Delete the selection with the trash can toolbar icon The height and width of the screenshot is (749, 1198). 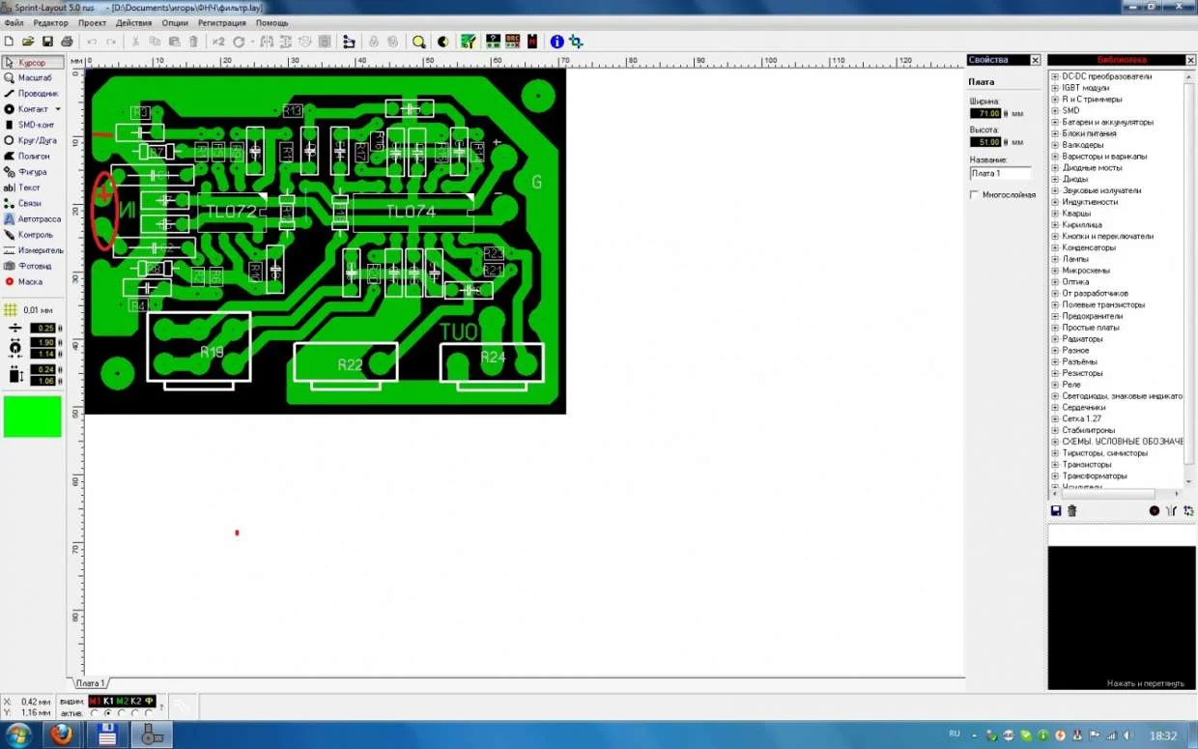[x=193, y=42]
